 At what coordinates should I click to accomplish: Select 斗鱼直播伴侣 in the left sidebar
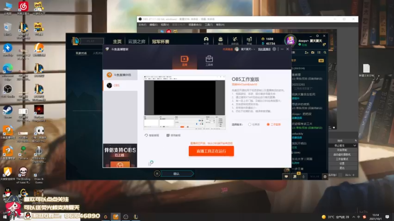click(x=120, y=75)
